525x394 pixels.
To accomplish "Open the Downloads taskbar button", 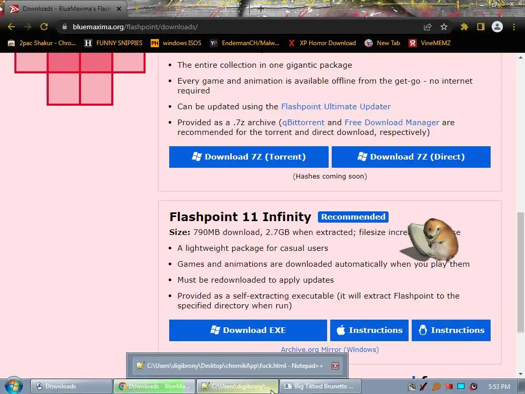I will pyautogui.click(x=71, y=386).
